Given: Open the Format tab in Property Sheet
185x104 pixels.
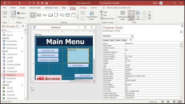Looking at the screenshot, I should (106, 40).
